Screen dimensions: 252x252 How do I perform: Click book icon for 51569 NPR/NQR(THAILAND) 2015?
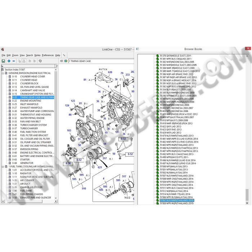[x=158, y=203]
